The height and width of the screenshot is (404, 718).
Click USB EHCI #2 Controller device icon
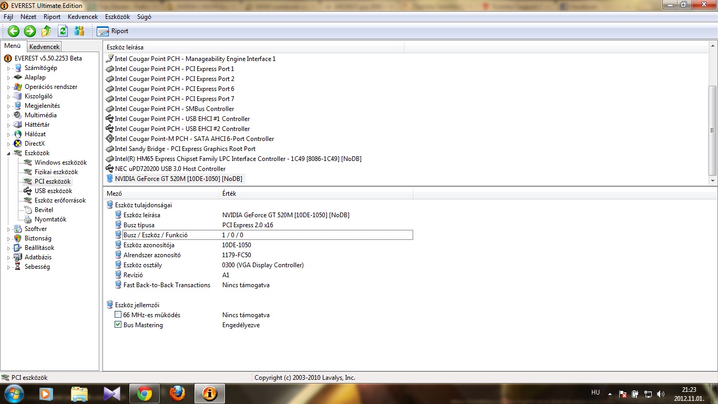coord(109,129)
